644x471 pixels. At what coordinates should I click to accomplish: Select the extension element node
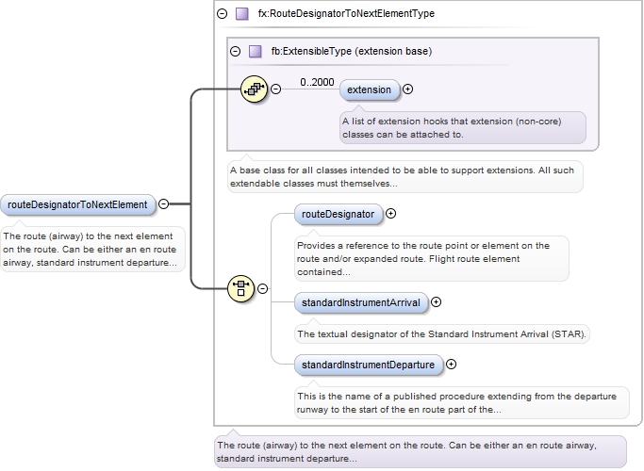pyautogui.click(x=369, y=89)
